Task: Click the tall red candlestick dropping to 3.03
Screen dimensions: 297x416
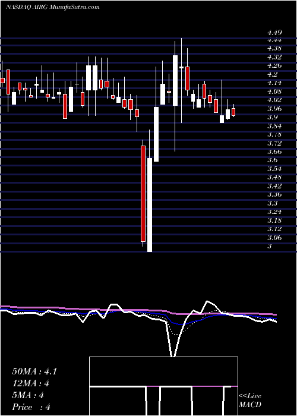Action: pos(143,194)
